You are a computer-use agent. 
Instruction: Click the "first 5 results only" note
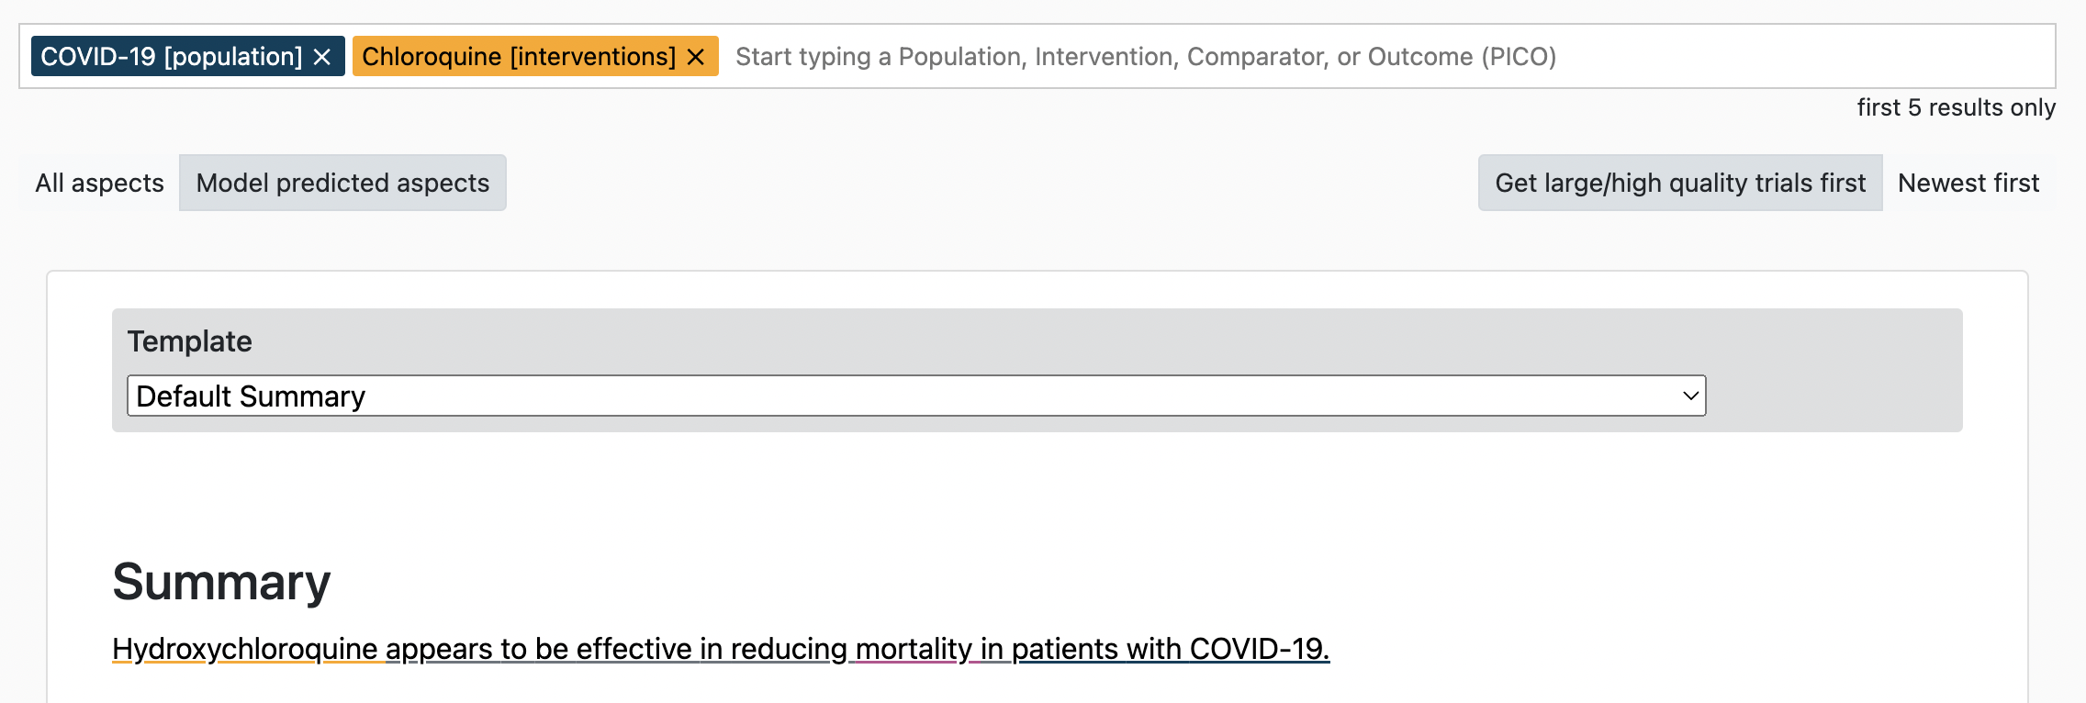1956,107
